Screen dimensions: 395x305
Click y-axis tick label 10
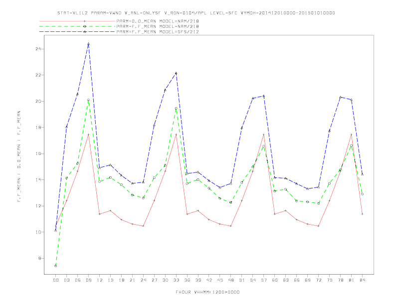[x=38, y=232]
